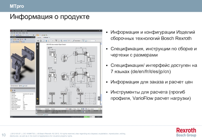Click the PDF page number field

pos(51,41)
